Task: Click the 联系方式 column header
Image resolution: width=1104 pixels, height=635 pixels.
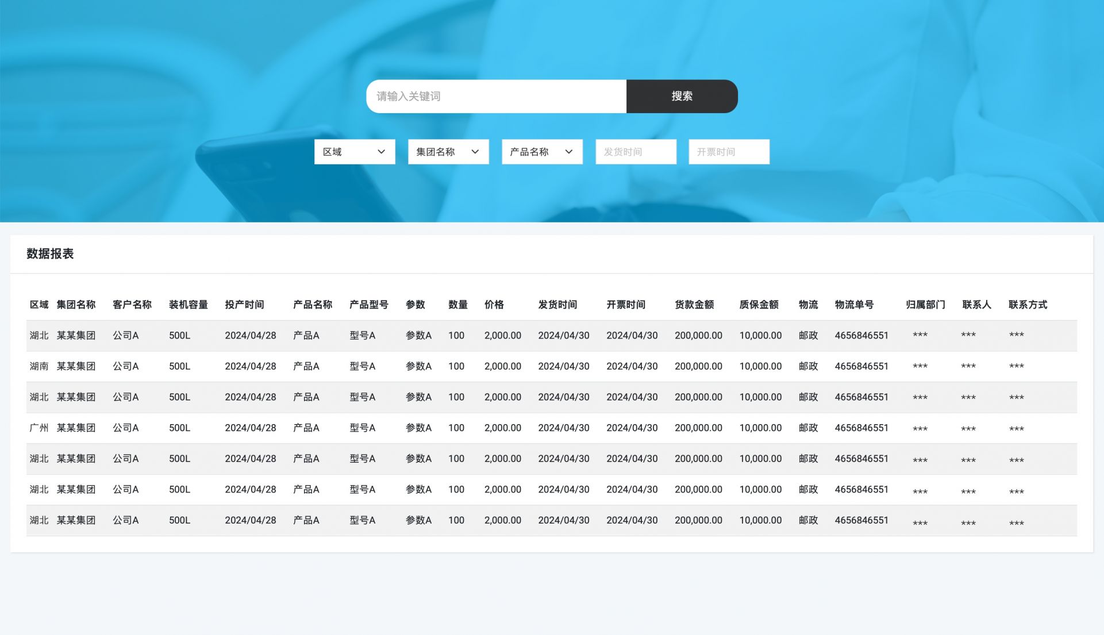Action: point(1028,305)
